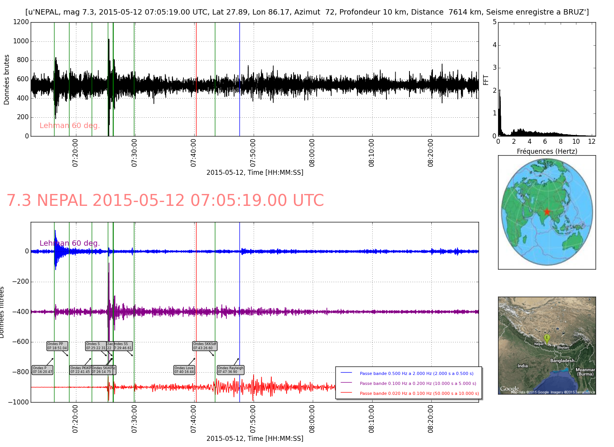Click the Google logo on satellite map
The image size is (614, 447).
509,389
